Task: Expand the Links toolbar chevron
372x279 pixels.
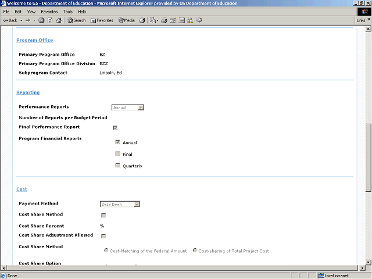Action: coord(369,19)
